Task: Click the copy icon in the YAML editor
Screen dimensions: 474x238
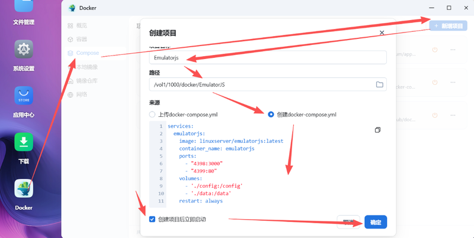Action: click(x=377, y=130)
